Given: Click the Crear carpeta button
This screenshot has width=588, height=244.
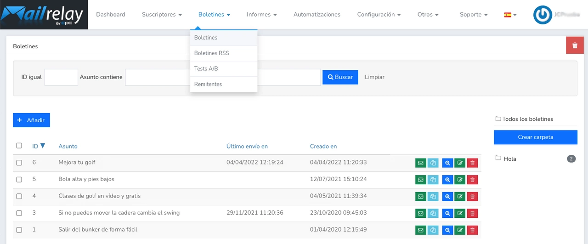Looking at the screenshot, I should point(536,137).
